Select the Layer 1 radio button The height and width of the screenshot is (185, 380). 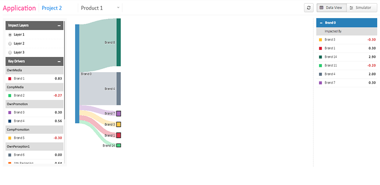pyautogui.click(x=10, y=35)
